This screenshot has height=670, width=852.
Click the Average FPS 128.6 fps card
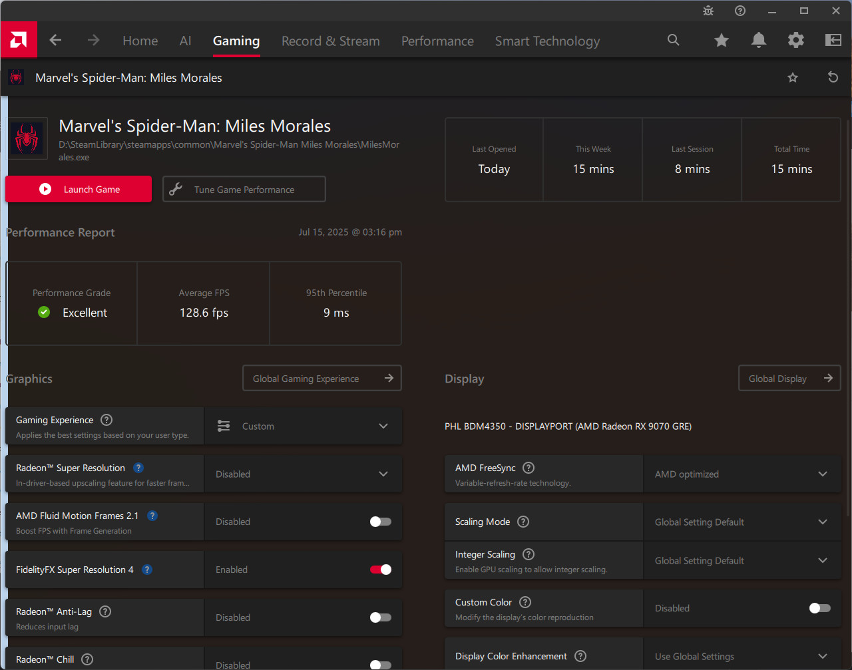click(204, 303)
